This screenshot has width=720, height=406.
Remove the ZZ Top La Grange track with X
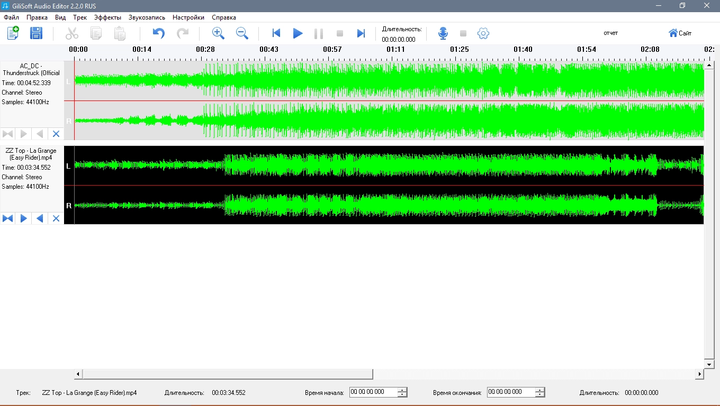click(x=56, y=218)
